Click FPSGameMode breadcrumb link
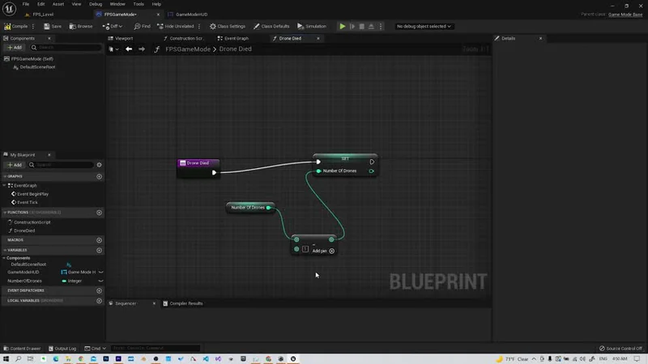The image size is (648, 364). click(x=188, y=49)
